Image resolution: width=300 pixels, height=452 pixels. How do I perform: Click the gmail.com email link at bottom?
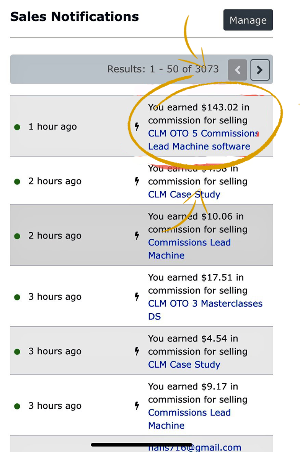click(195, 447)
